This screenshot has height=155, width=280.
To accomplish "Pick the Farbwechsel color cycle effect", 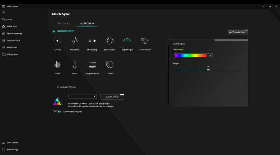I will click(x=110, y=41).
